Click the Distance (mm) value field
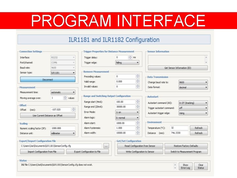Image resolution: width=237 pixels, height=178 pixels. (179, 133)
